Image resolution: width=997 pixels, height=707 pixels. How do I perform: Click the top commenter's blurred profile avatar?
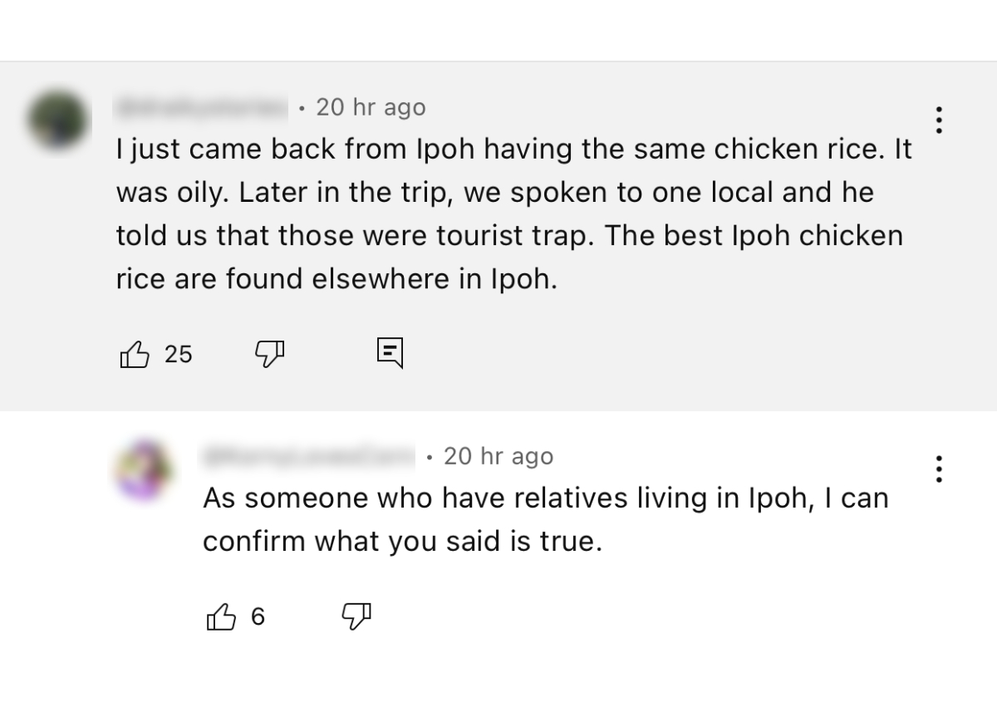click(x=57, y=120)
